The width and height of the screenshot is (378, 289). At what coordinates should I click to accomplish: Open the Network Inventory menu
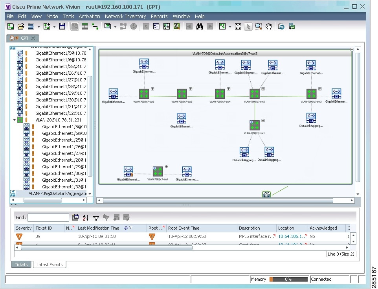[x=125, y=17]
